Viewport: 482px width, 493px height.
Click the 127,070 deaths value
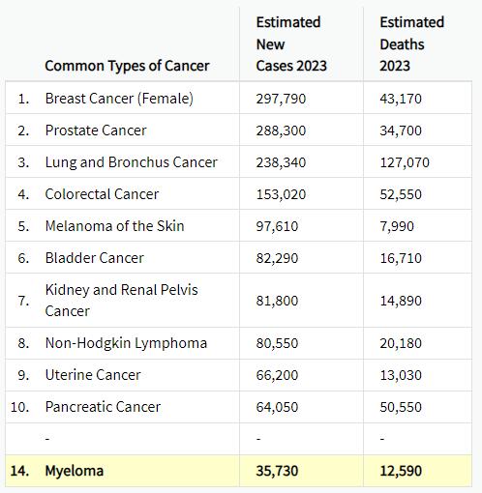pyautogui.click(x=405, y=162)
